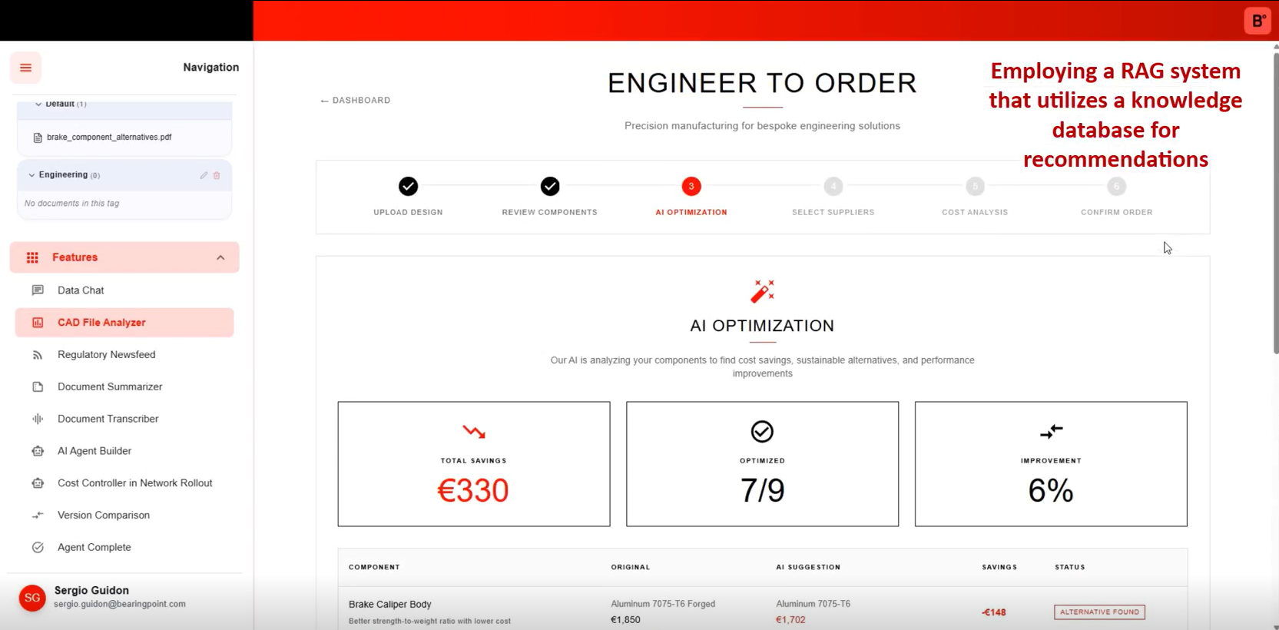Collapse the Default tag group

pos(38,104)
